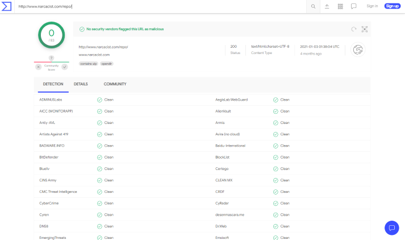
Task: Click the clean check icon for BitDefender
Action: point(99,157)
